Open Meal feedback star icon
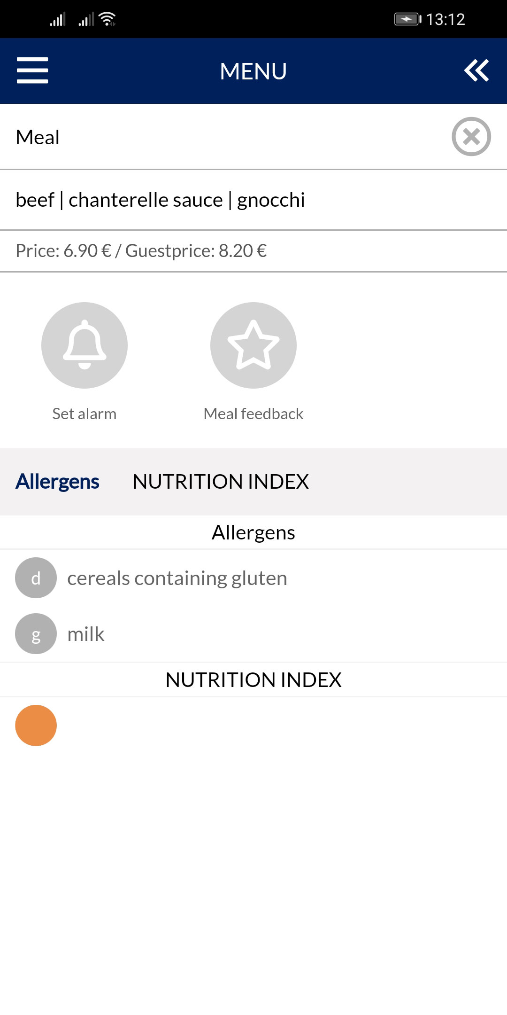The width and height of the screenshot is (507, 1015). [x=253, y=345]
